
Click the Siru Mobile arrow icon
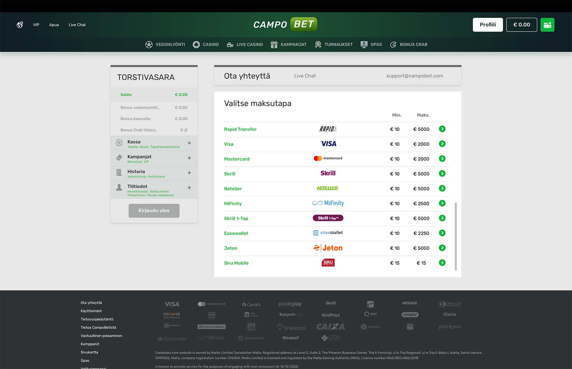pos(442,263)
